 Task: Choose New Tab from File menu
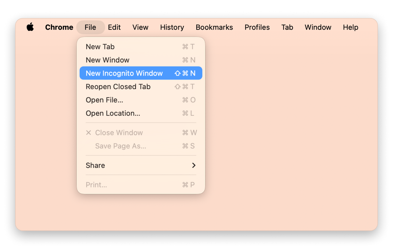click(x=100, y=47)
